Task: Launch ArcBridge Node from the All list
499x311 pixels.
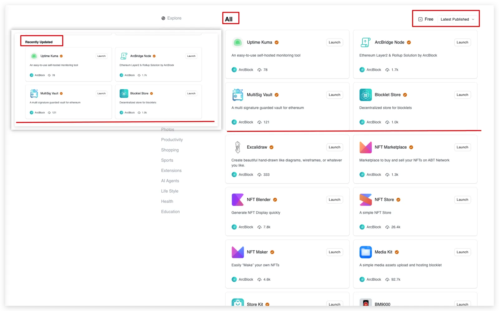Action: (463, 42)
